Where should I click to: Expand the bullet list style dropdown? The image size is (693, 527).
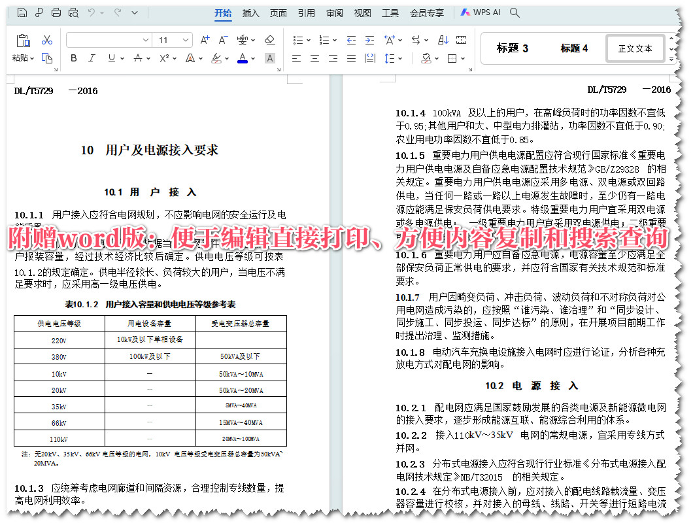tap(307, 40)
